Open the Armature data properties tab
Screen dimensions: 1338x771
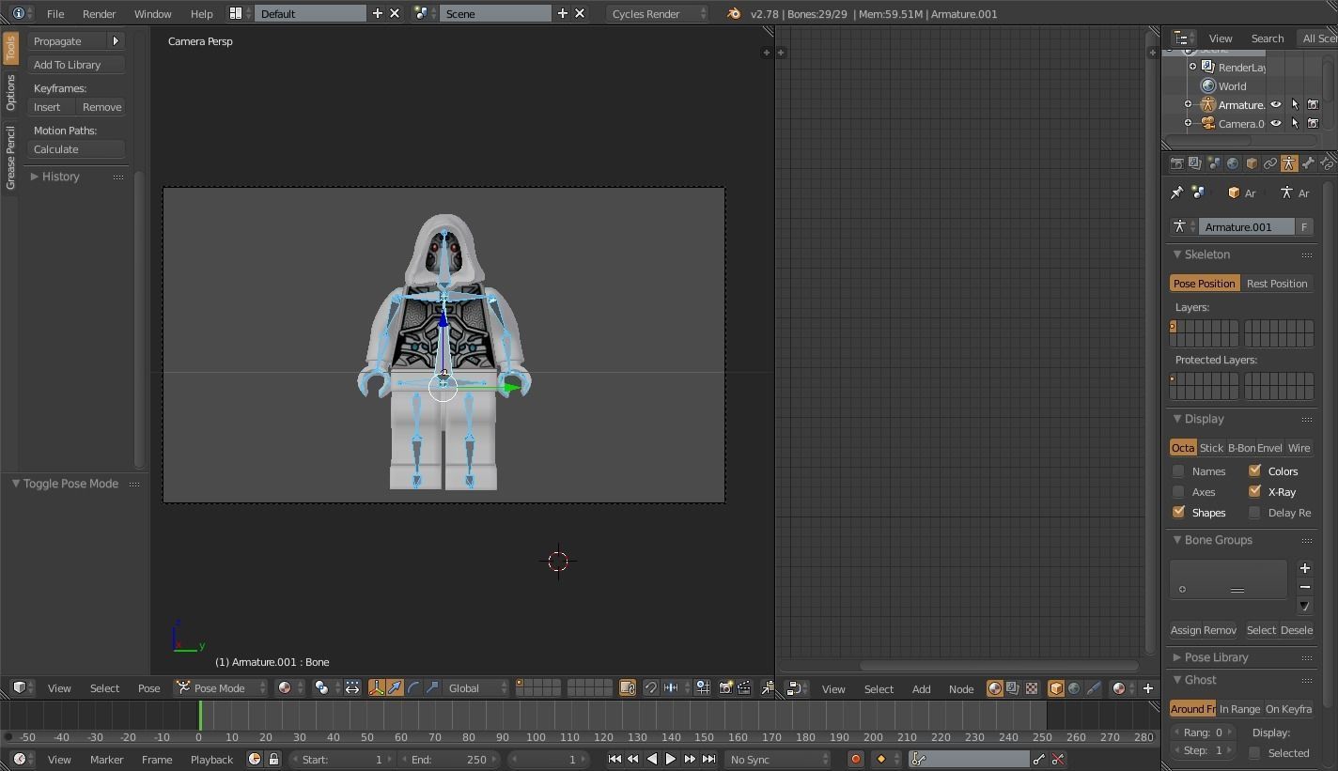pos(1289,163)
